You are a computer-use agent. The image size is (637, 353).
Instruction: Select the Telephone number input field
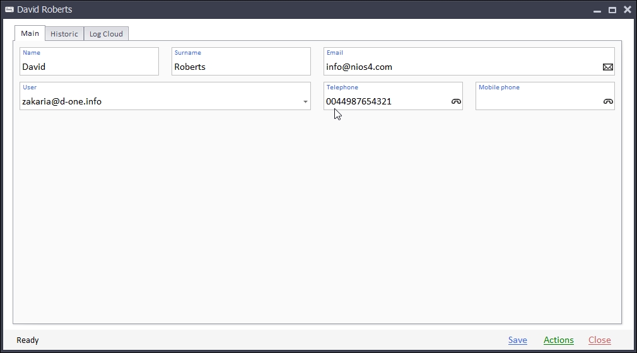(x=385, y=101)
